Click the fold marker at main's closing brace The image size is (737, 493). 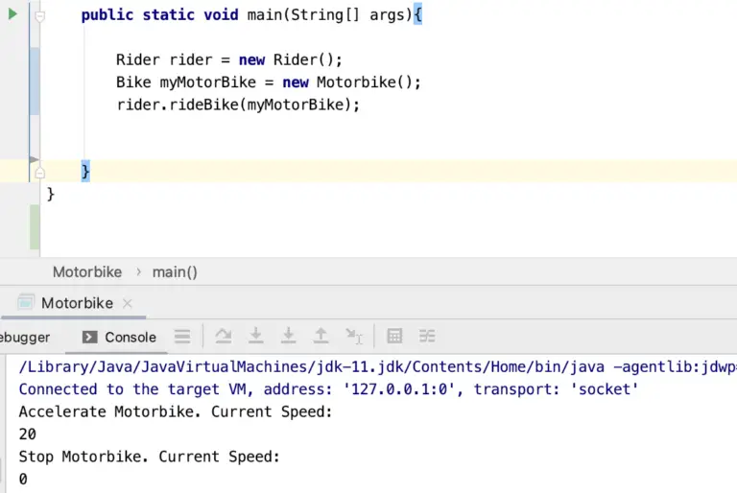[40, 173]
